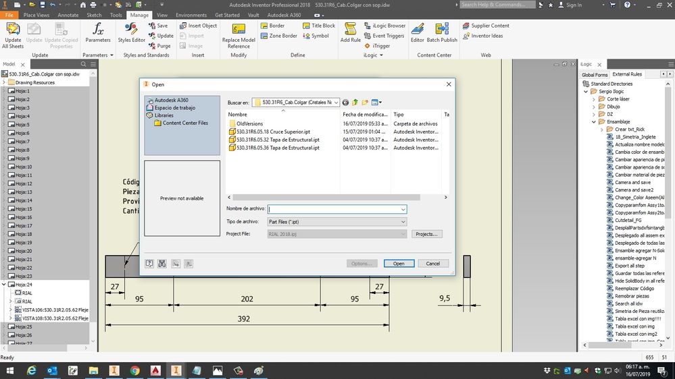Click iTrigger in iLogic panel
The image size is (675, 379).
[x=377, y=46]
